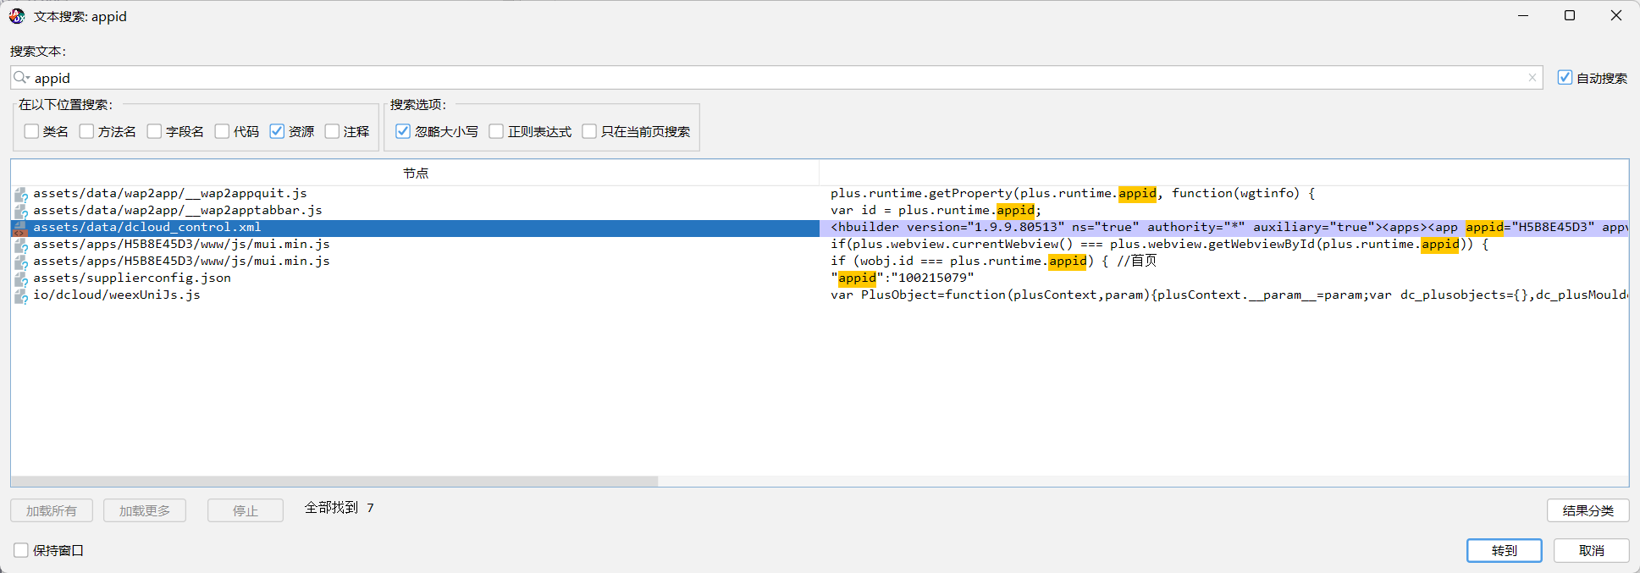Click the jadx app icon in title bar
Viewport: 1640px width, 573px height.
click(x=17, y=16)
